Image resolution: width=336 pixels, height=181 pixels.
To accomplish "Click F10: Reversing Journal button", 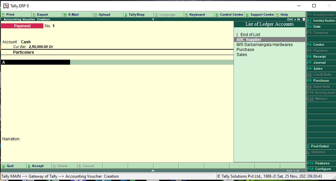I will (321, 92).
